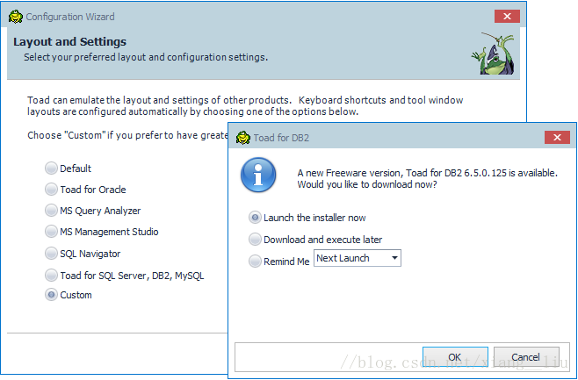Click Cancel in Toad for DB2 dialog
The height and width of the screenshot is (380, 578).
pos(526,357)
